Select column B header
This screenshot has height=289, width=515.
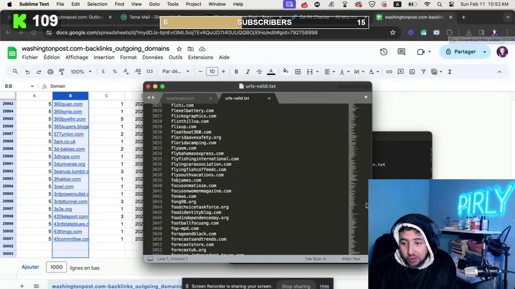[x=70, y=96]
